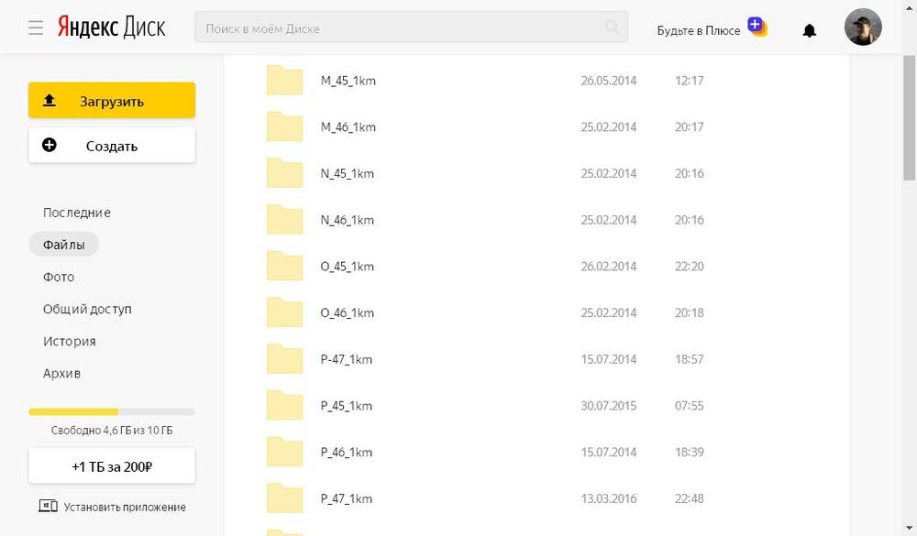
Task: Open the Фото section
Action: (59, 277)
